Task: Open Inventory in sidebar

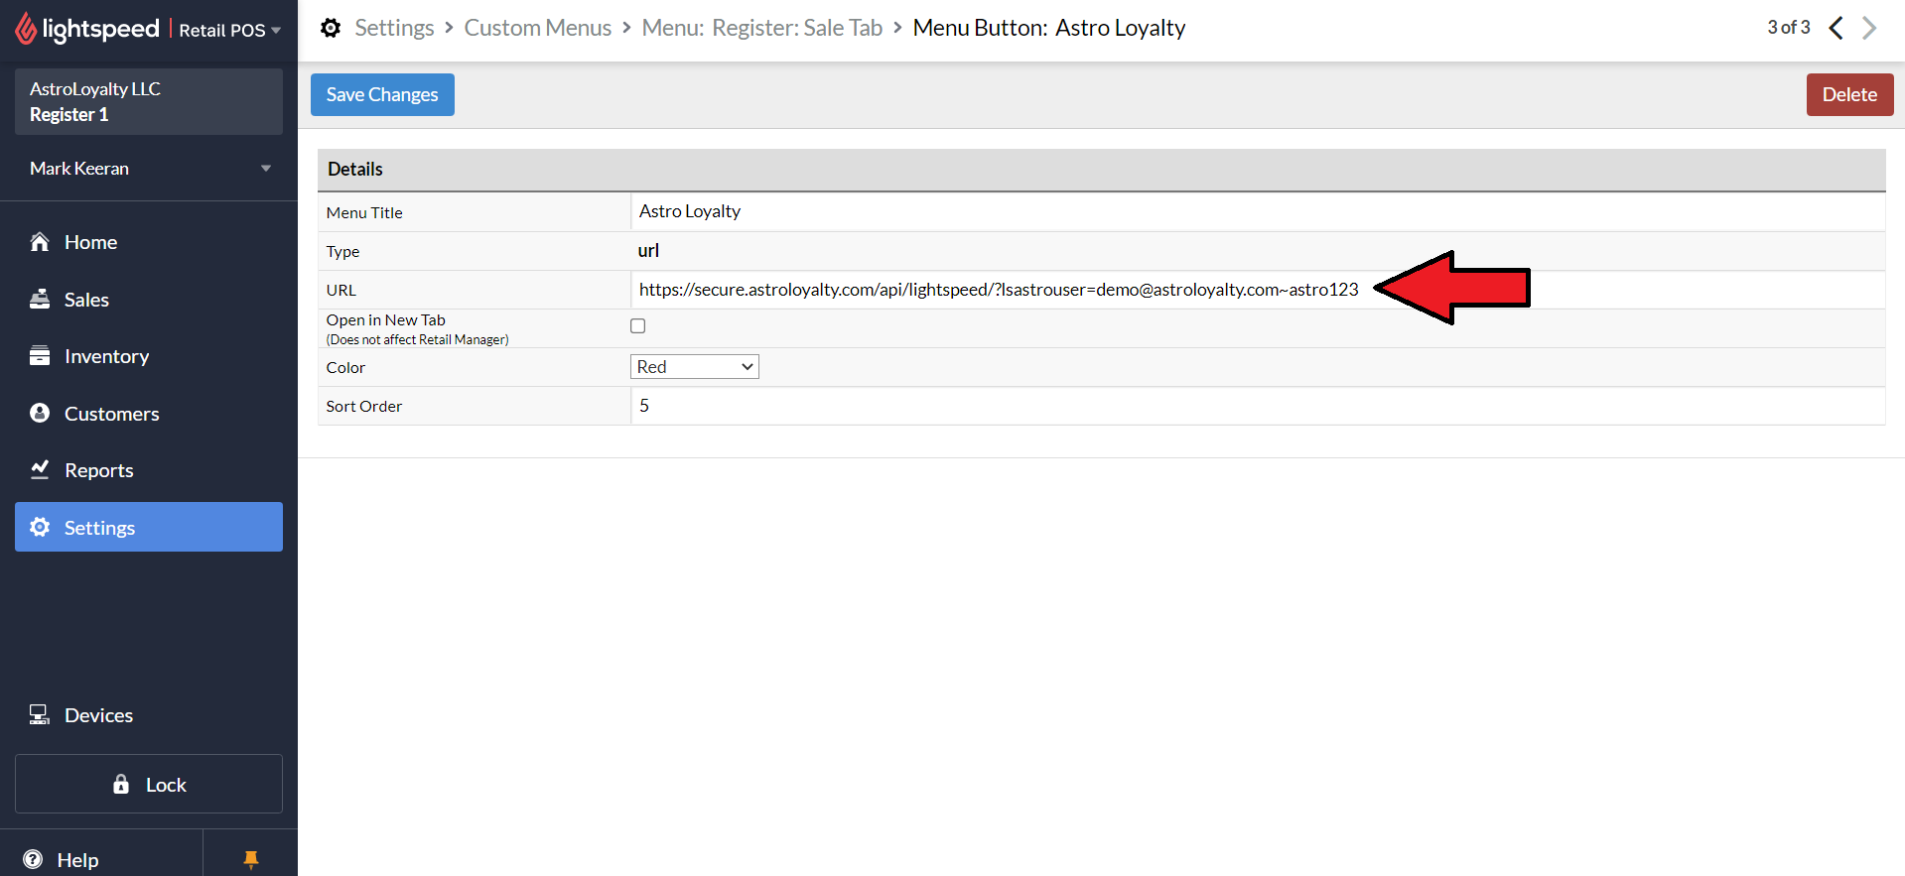Action: (x=149, y=356)
